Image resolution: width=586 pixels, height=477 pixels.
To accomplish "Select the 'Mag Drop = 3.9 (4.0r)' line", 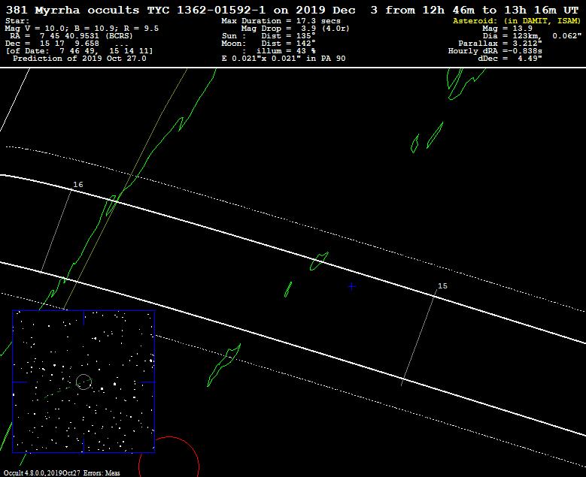I will click(x=295, y=29).
